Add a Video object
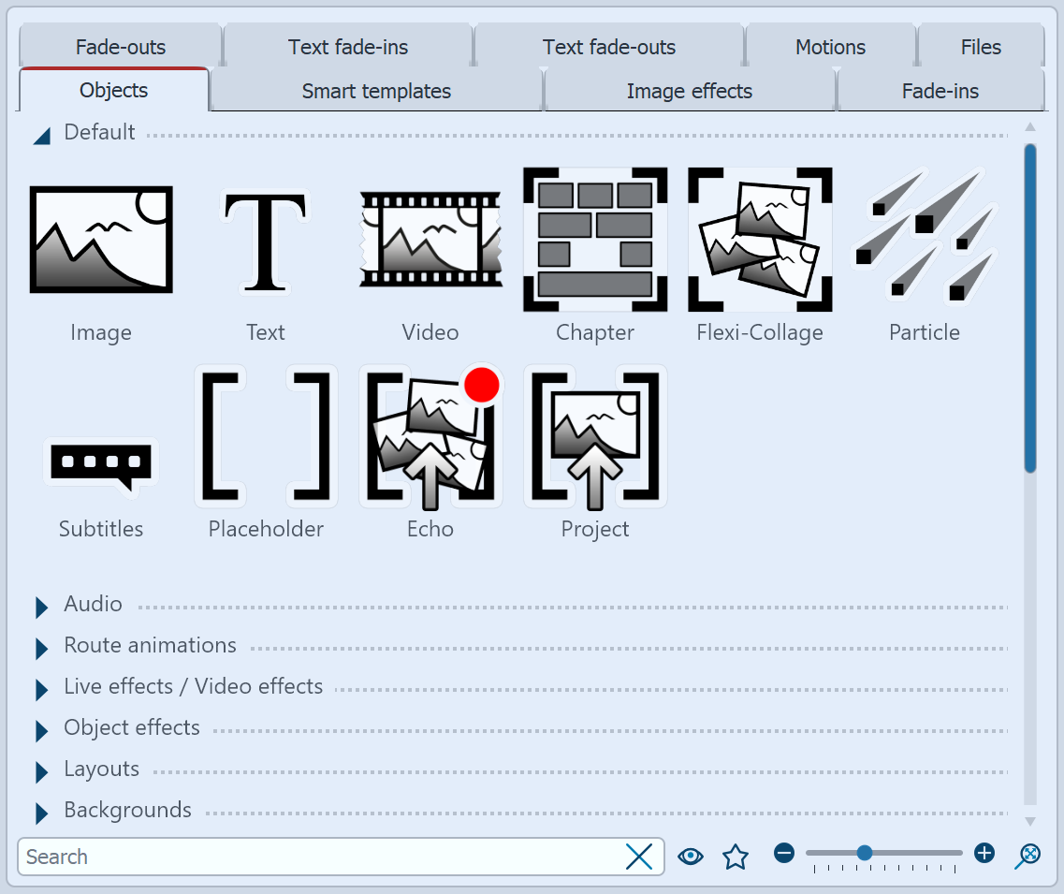Screen dimensions: 1064x894 430,239
